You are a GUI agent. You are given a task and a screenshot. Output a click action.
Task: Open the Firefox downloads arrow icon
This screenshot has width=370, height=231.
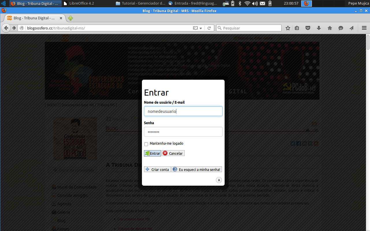[x=319, y=28]
